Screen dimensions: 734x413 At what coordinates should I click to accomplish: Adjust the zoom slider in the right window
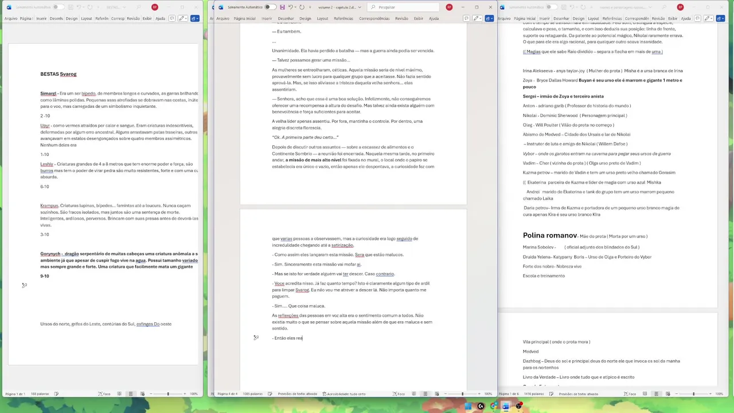pos(694,394)
